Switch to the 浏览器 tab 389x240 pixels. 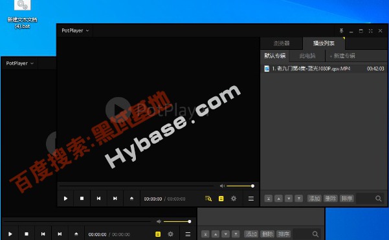click(282, 43)
